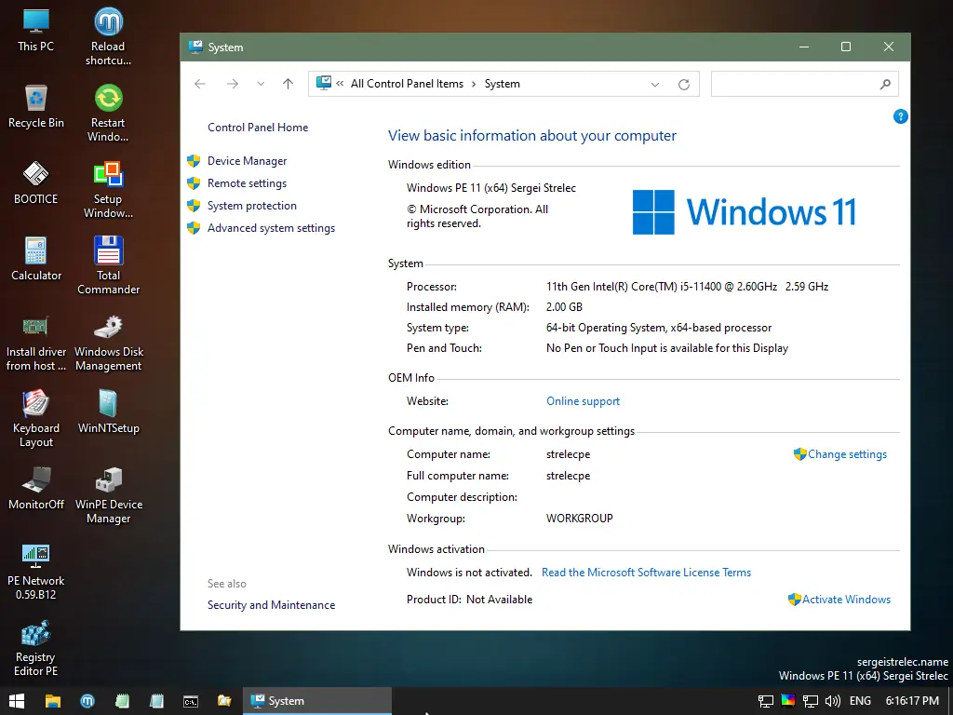The image size is (953, 715).
Task: Open the Windows Start button
Action: click(x=17, y=701)
